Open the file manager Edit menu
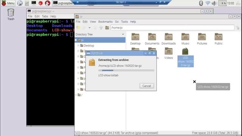This screenshot has width=242, height=136. 85,22
